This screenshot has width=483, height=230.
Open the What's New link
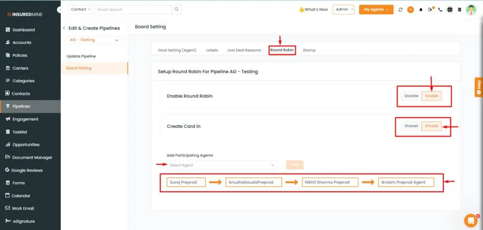(x=314, y=9)
